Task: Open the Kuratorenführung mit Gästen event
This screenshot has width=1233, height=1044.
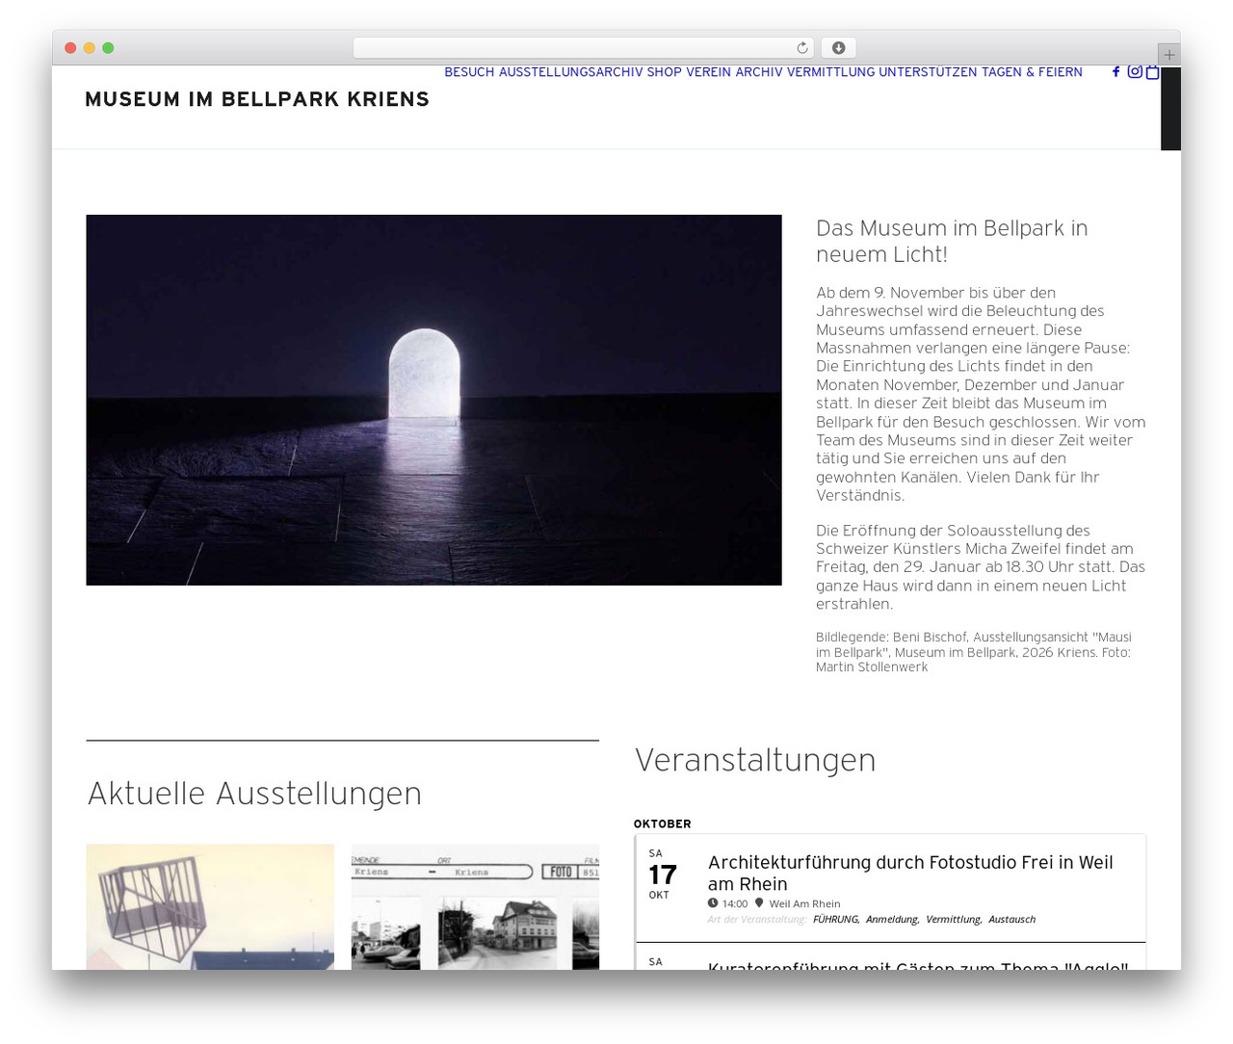Action: 918,964
